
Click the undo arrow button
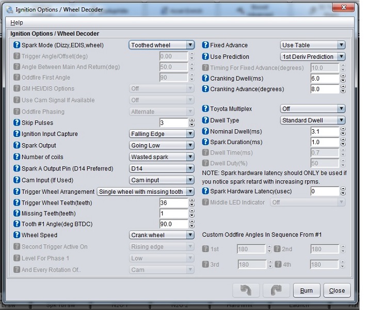tap(247, 290)
